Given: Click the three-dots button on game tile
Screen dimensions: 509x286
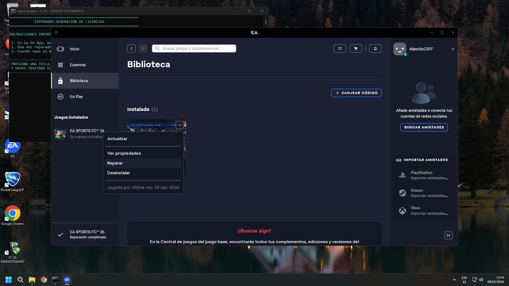Looking at the screenshot, I should pyautogui.click(x=179, y=125).
